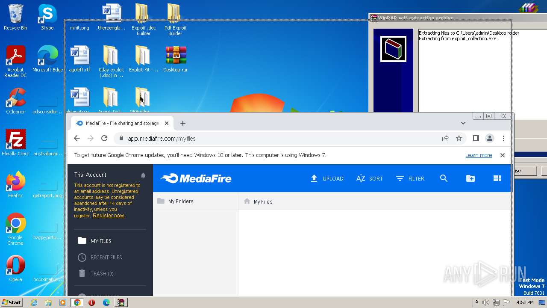Open the Filter options
Viewport: 547px width, 308px height.
pyautogui.click(x=410, y=178)
